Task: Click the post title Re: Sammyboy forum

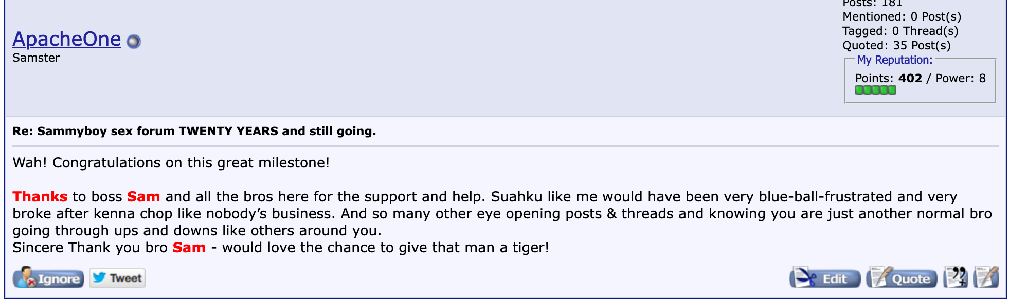Action: [x=194, y=131]
